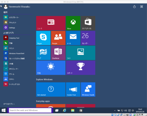This screenshot has width=147, height=116.
Task: Open the Calendar tile showing 26
Action: click(x=88, y=38)
